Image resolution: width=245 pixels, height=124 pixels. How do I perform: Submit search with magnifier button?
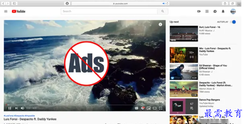163,11
